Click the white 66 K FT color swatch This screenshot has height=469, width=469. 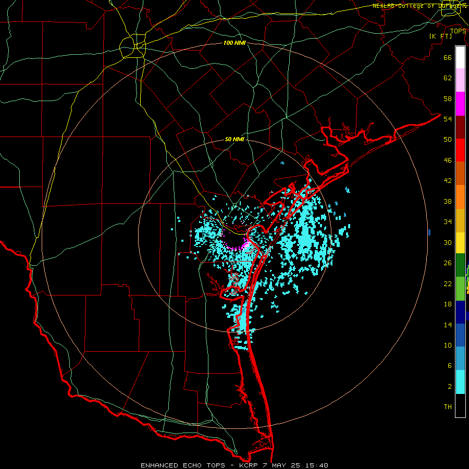[x=460, y=57]
